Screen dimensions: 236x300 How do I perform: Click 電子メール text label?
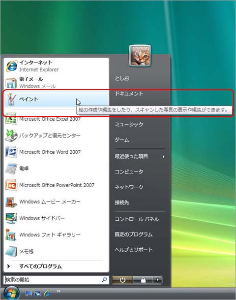pyautogui.click(x=31, y=79)
